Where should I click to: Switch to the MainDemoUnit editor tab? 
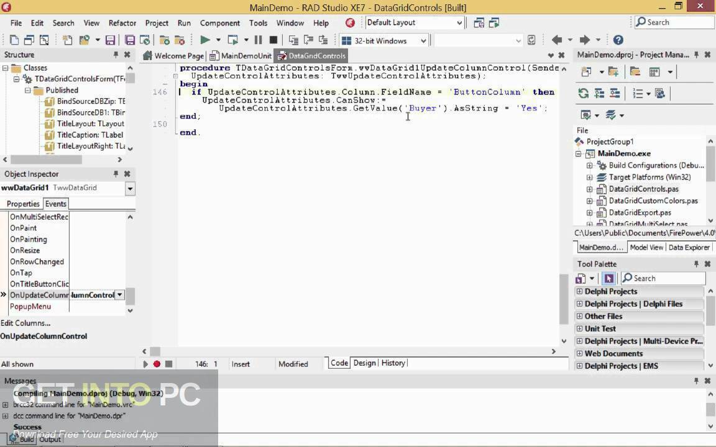pos(241,56)
